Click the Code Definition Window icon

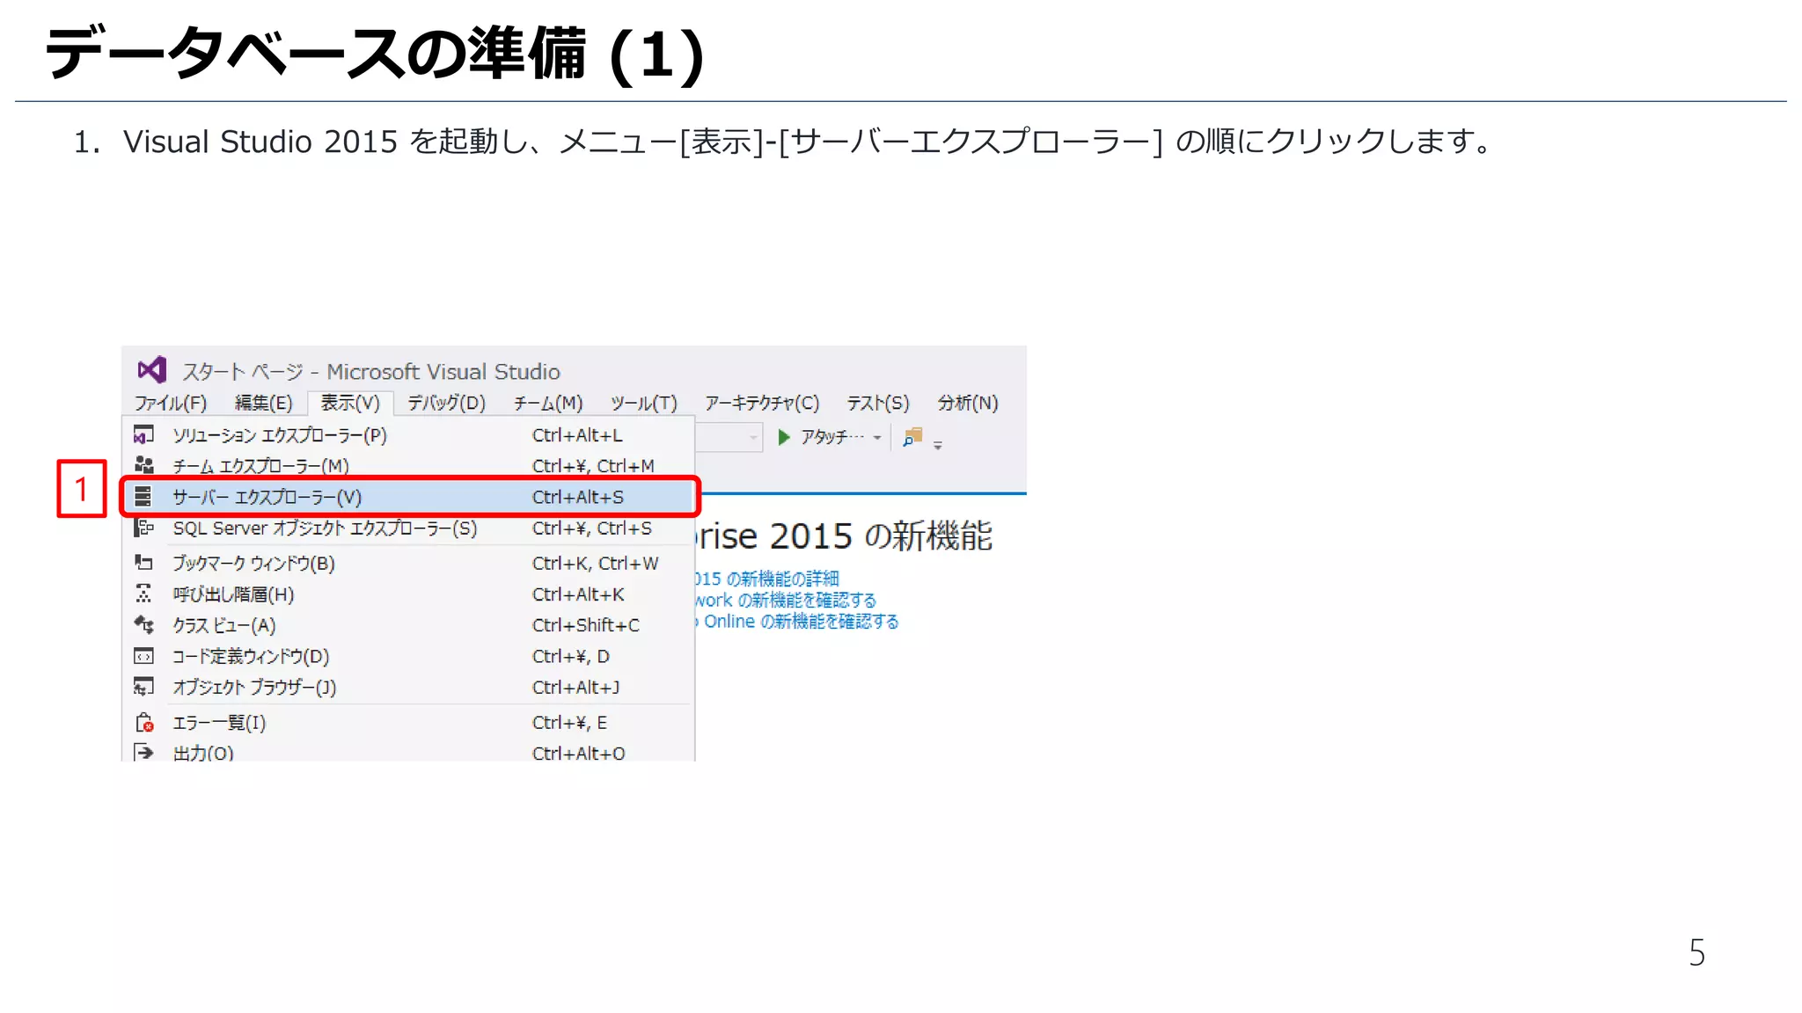tap(143, 656)
